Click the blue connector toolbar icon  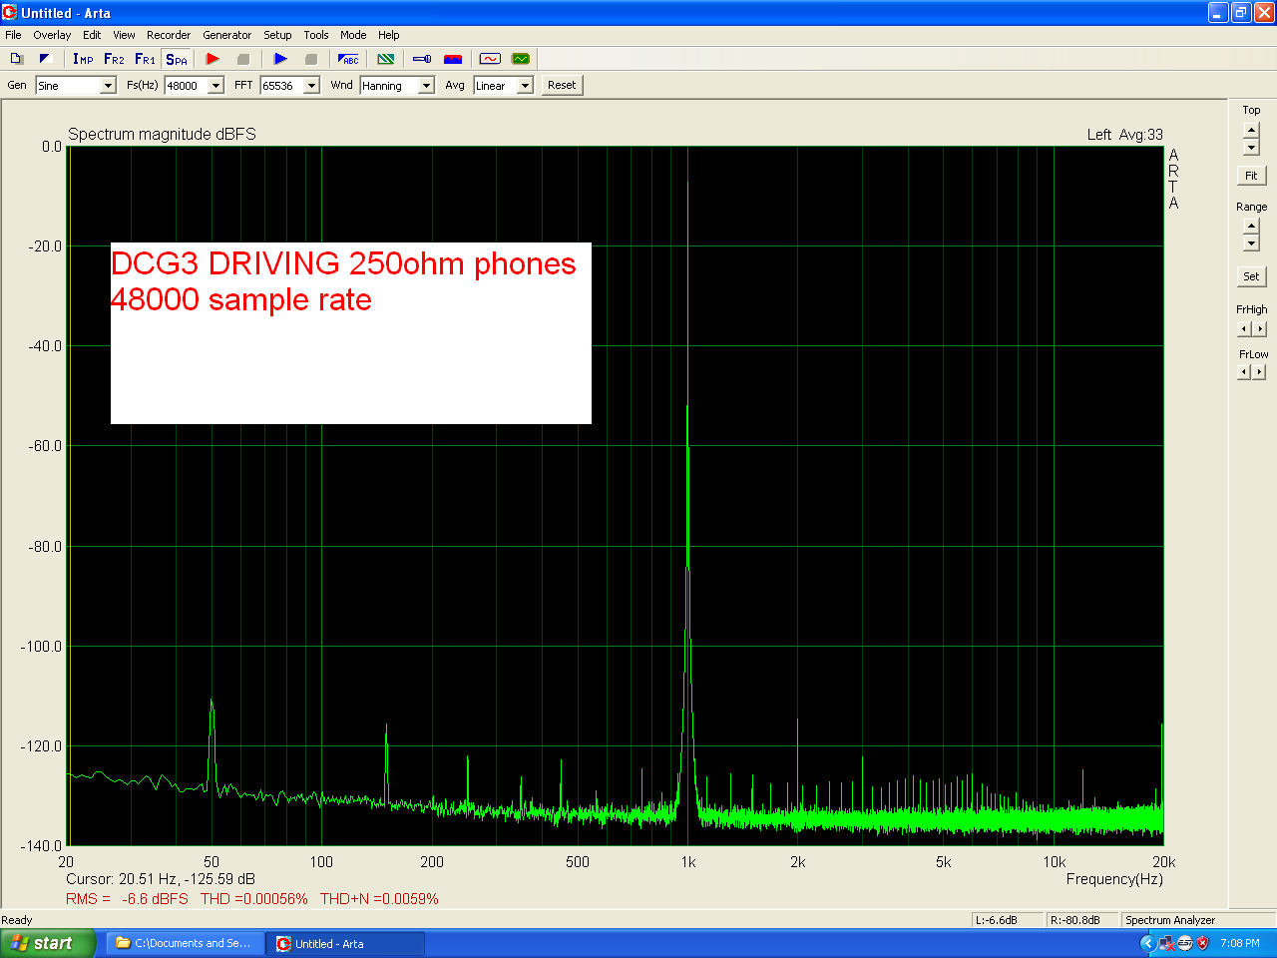422,59
